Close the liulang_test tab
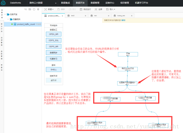Image resolution: width=183 pixels, height=133 pixels. click(132, 16)
